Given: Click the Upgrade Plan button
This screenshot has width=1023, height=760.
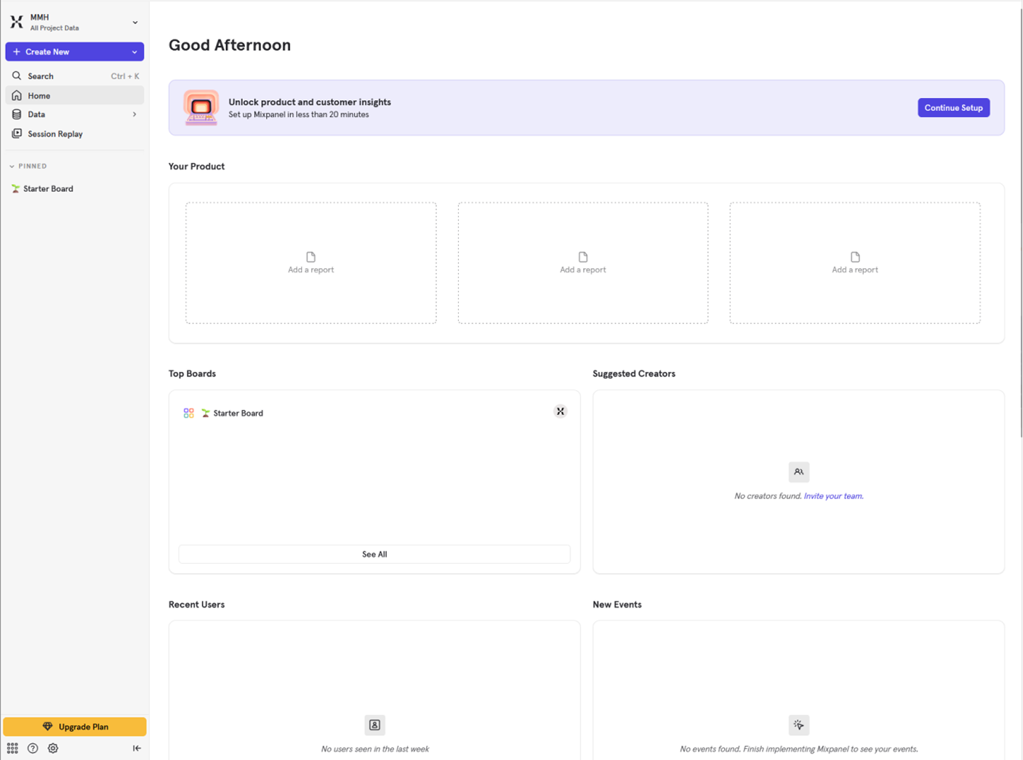Looking at the screenshot, I should point(74,727).
